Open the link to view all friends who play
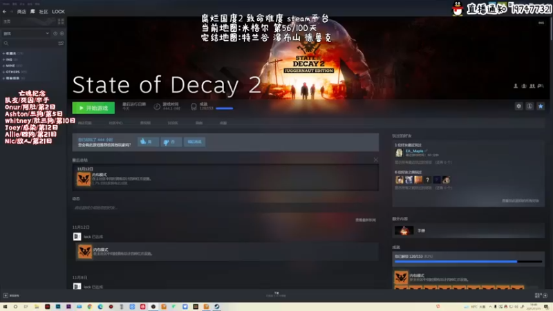The image size is (553, 311). [x=521, y=200]
